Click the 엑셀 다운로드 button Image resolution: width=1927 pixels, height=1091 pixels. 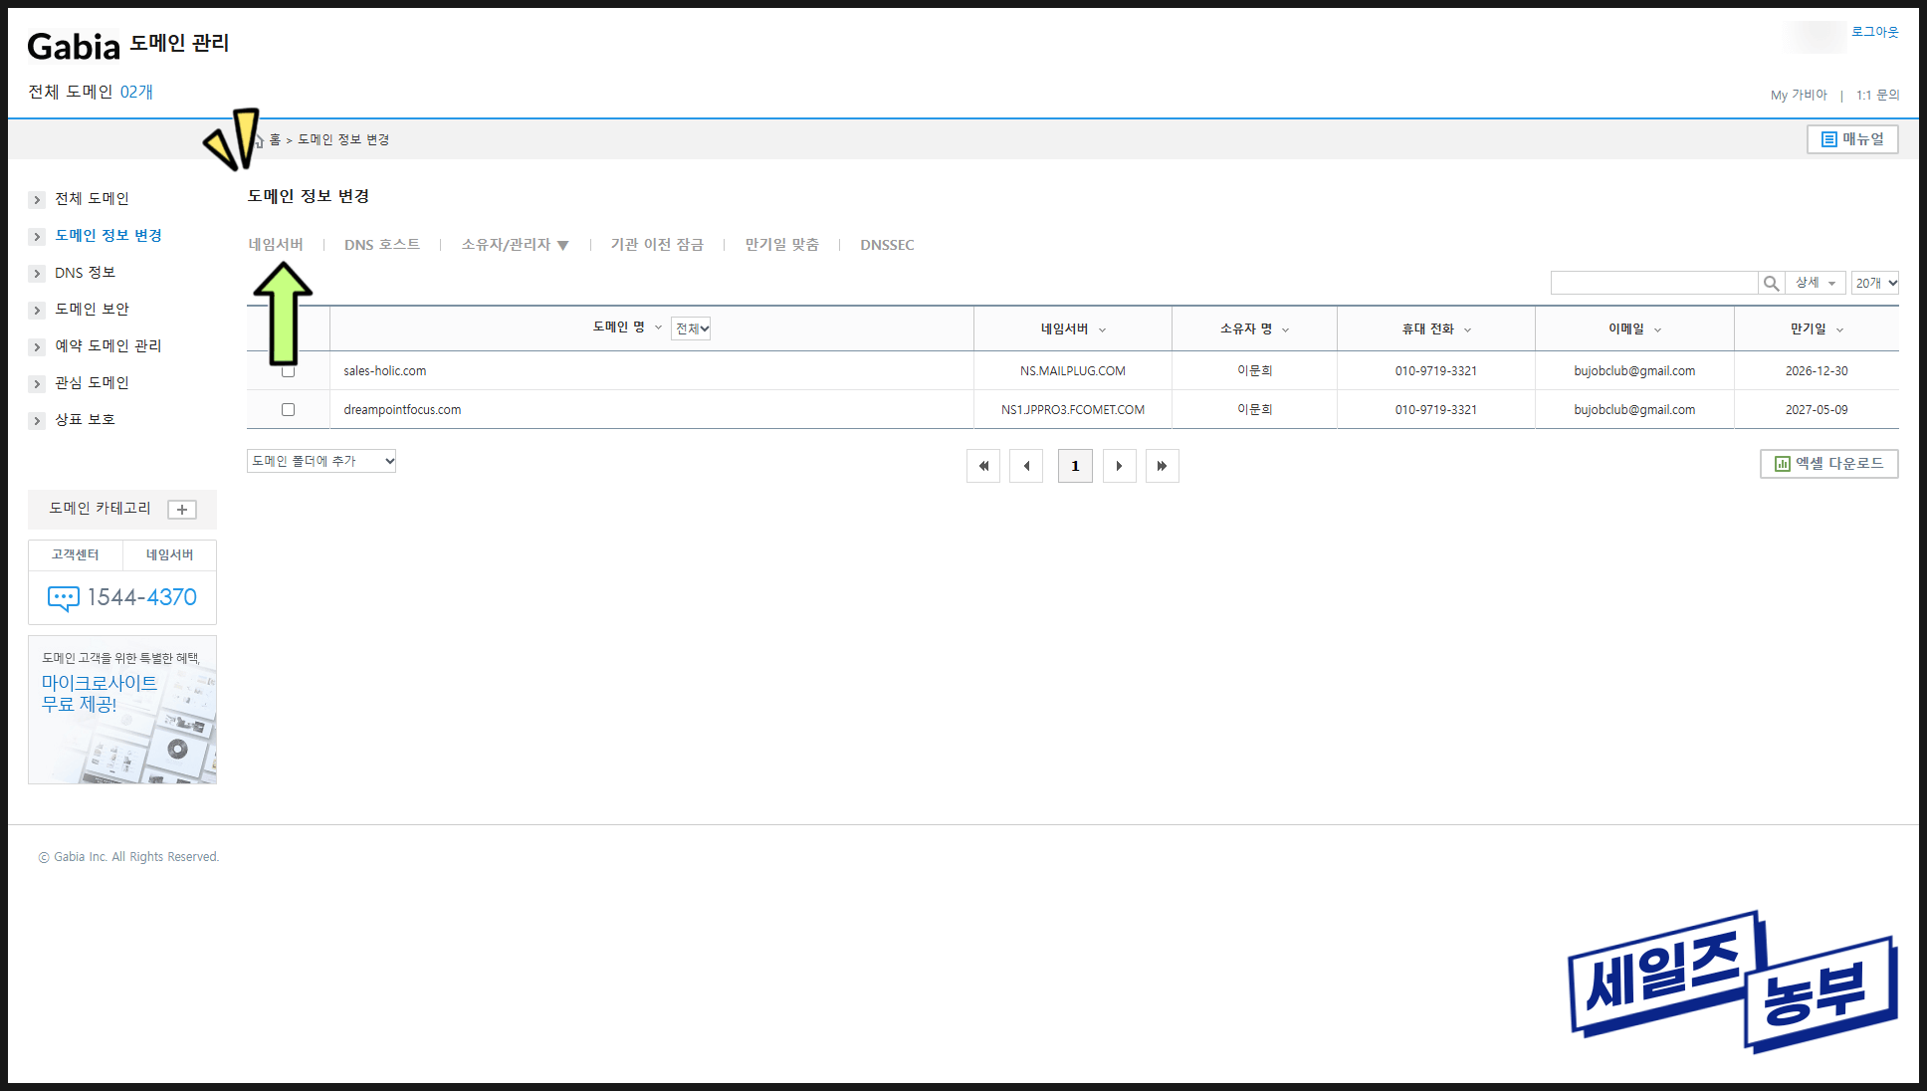(1829, 464)
